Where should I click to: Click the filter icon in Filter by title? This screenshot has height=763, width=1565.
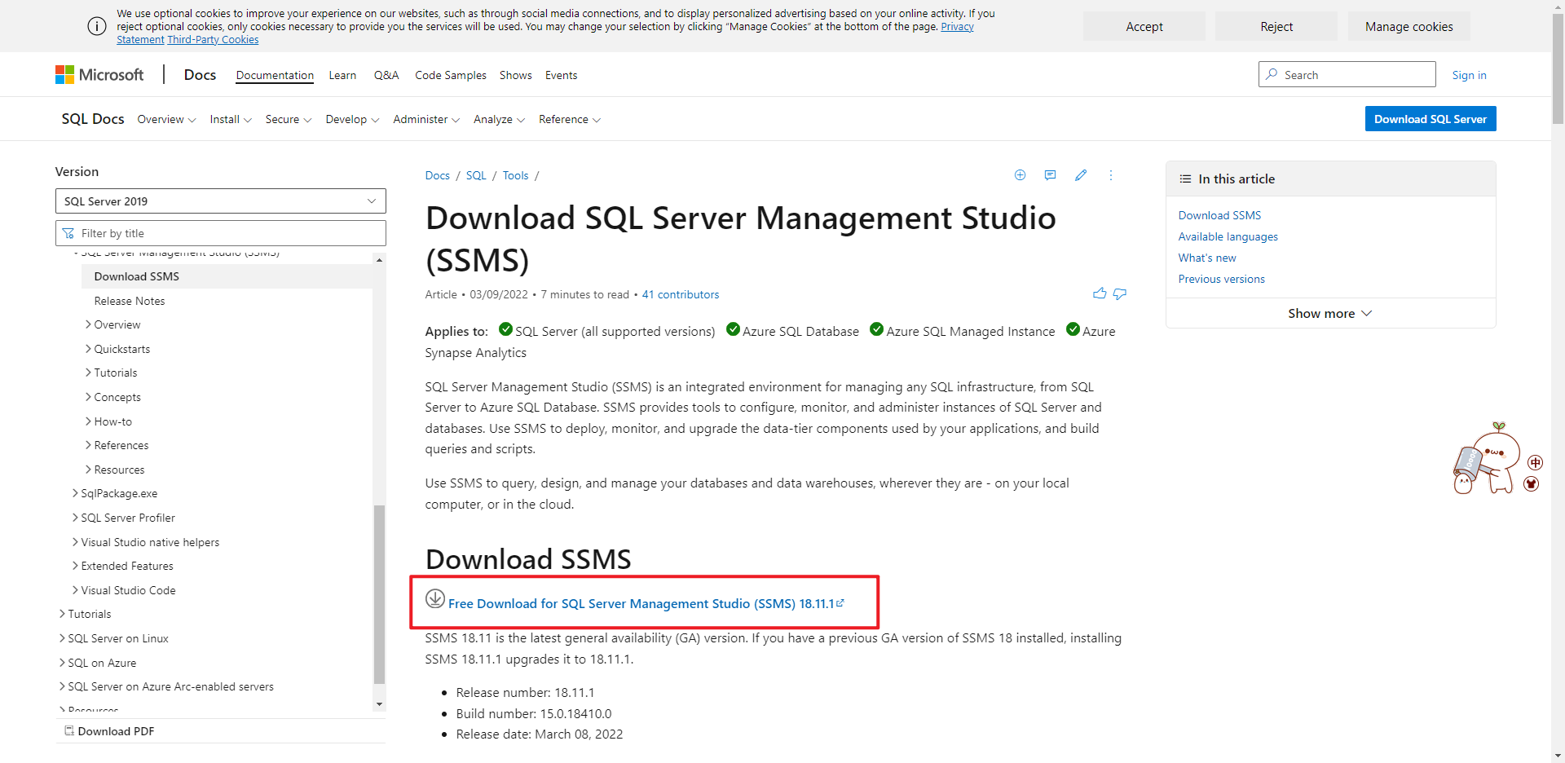click(x=68, y=233)
